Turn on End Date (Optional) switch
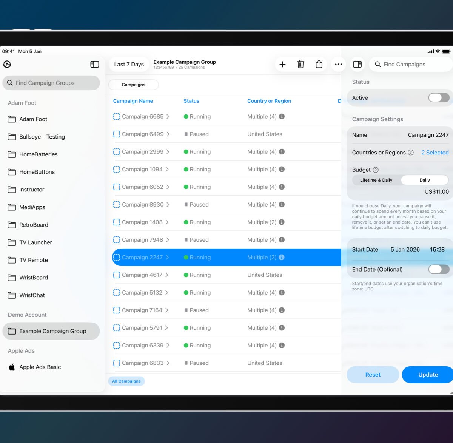 coord(438,269)
